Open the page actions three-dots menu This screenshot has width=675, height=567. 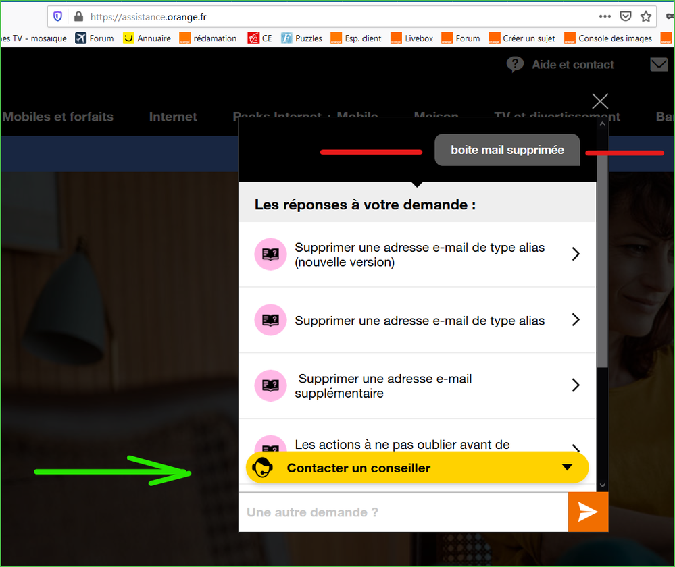(605, 16)
